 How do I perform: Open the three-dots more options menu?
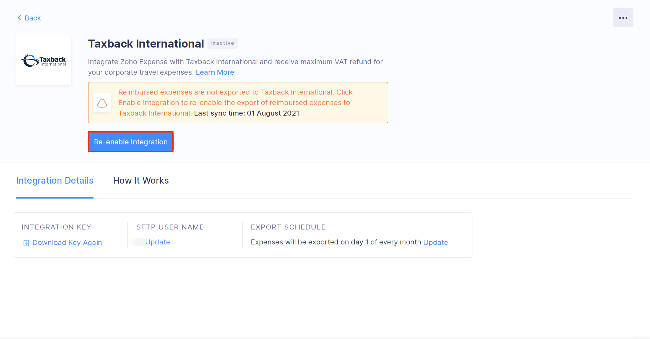point(623,18)
